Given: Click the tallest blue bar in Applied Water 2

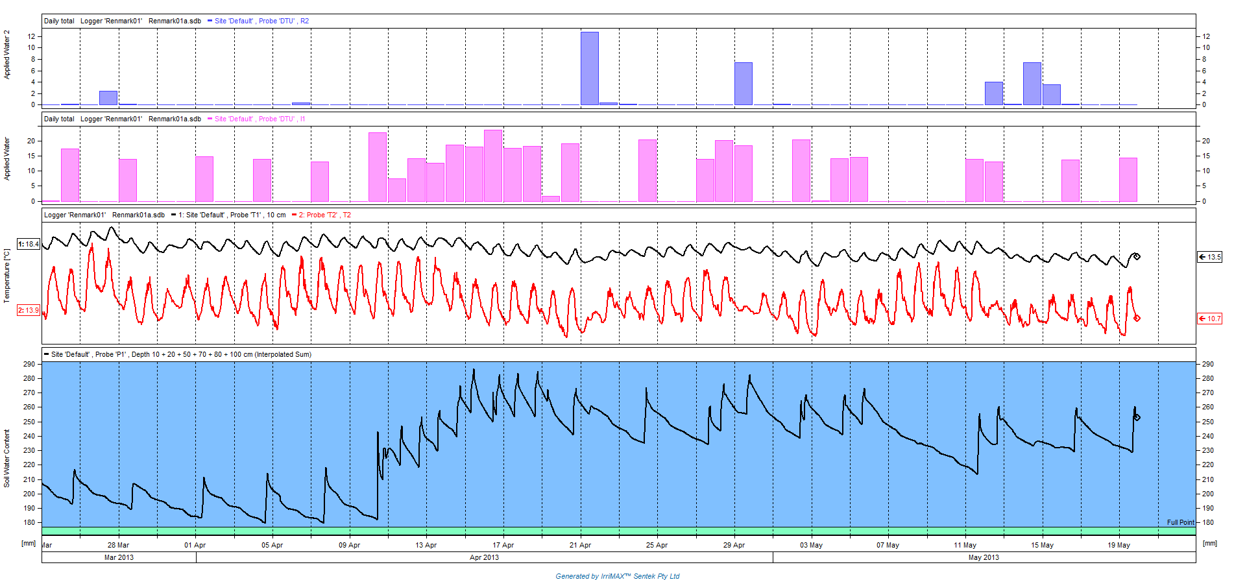Looking at the screenshot, I should tap(590, 68).
